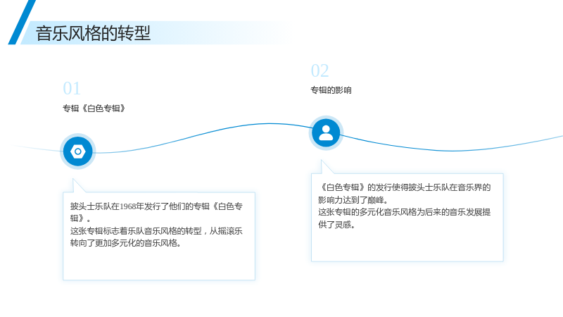The image size is (563, 317).
Task: Click the number 02 label
Action: pyautogui.click(x=320, y=70)
